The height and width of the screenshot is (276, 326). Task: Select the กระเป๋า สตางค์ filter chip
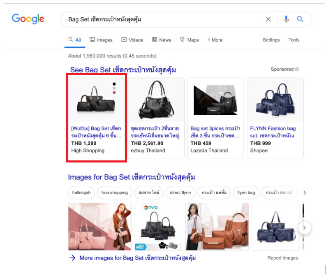click(x=279, y=193)
